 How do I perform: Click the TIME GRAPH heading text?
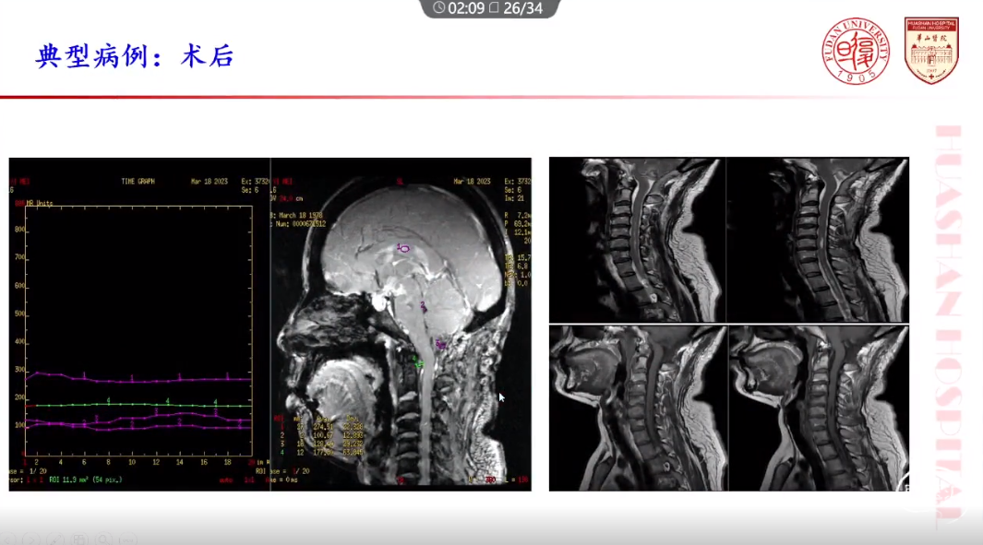[x=138, y=181]
